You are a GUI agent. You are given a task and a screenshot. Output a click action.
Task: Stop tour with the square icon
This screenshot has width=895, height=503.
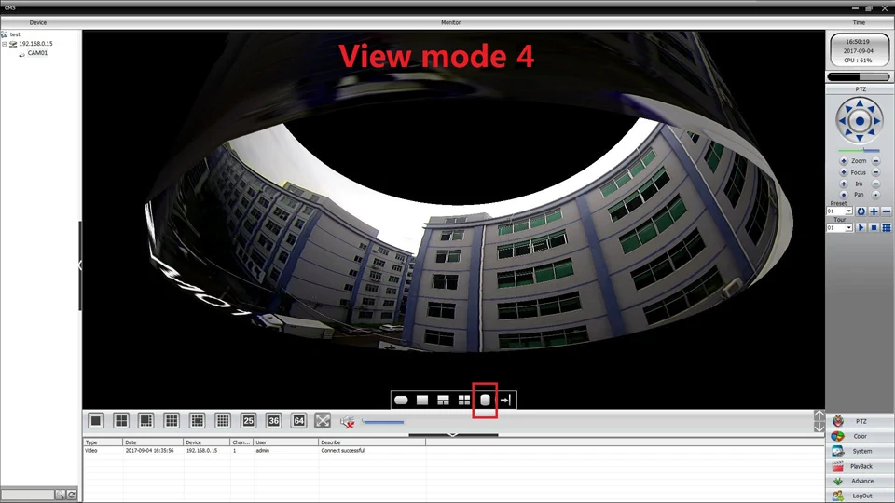[874, 227]
